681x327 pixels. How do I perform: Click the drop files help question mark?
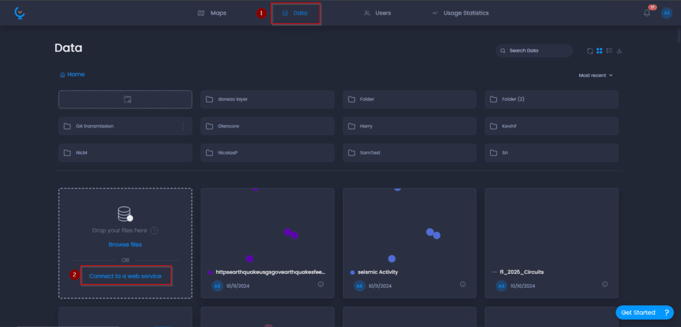click(x=154, y=231)
